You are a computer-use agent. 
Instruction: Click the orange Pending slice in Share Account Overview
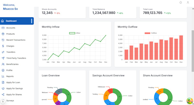pyautogui.click(x=160, y=91)
